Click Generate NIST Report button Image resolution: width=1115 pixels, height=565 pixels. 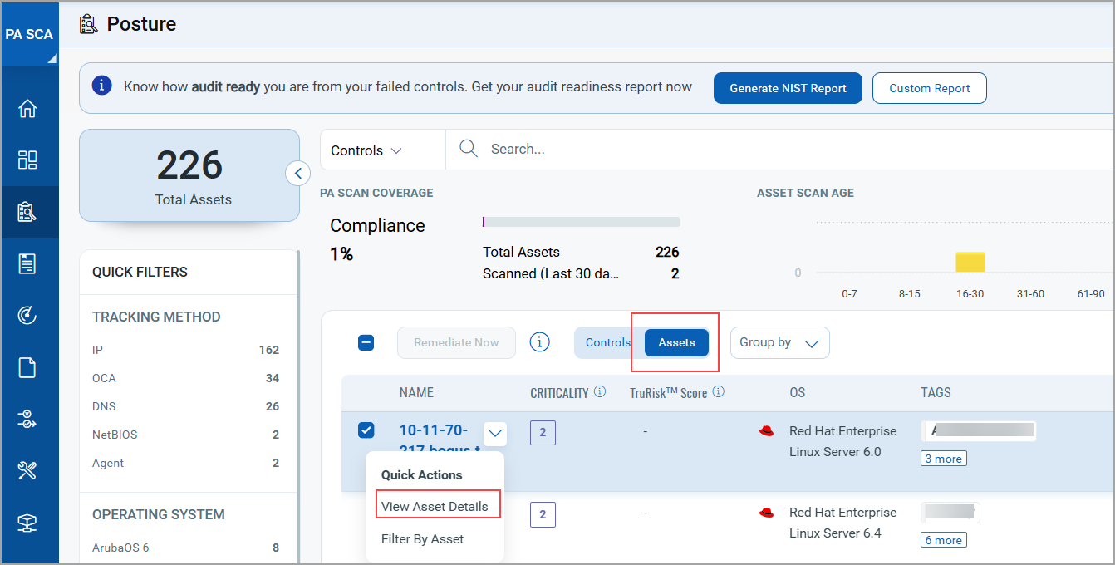(x=788, y=88)
